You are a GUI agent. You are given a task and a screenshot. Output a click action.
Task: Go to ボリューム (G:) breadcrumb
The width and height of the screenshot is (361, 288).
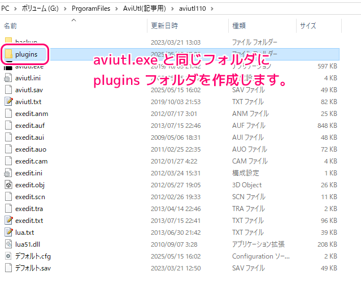pyautogui.click(x=40, y=8)
